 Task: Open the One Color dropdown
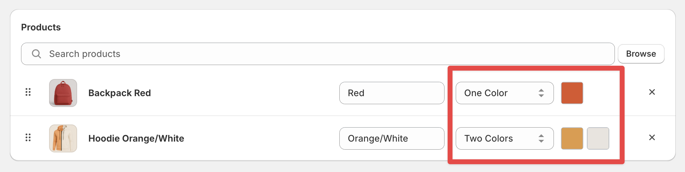point(505,93)
